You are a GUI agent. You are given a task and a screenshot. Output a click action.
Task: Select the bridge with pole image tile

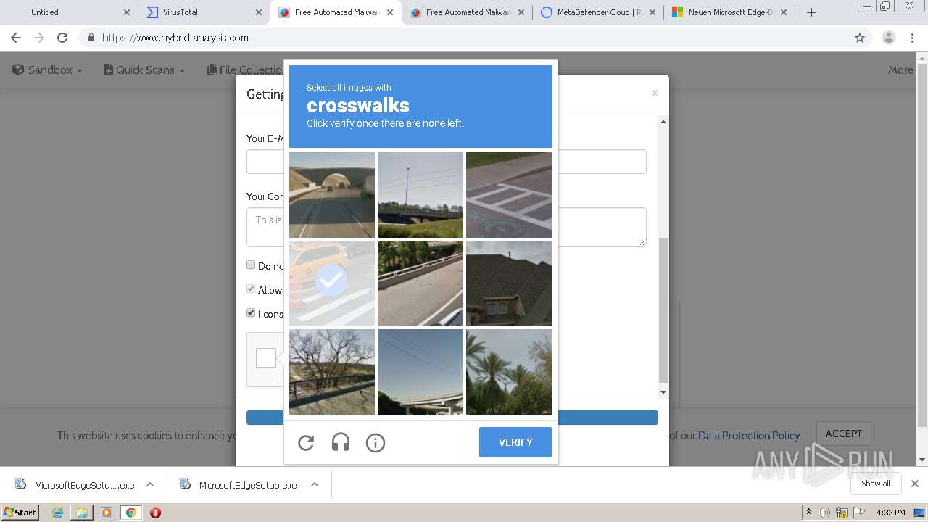[420, 195]
